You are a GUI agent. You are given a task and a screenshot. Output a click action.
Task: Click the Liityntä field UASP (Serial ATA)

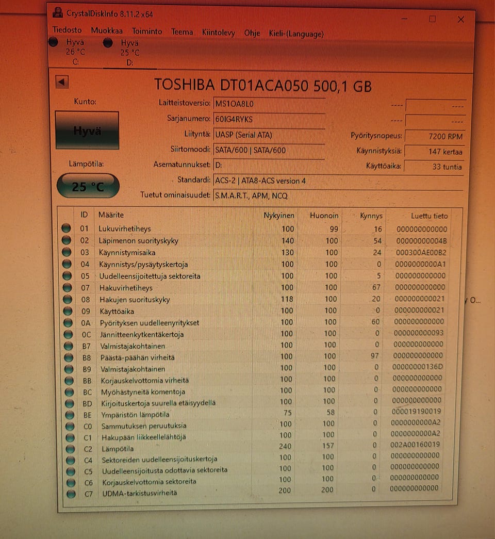click(x=269, y=135)
